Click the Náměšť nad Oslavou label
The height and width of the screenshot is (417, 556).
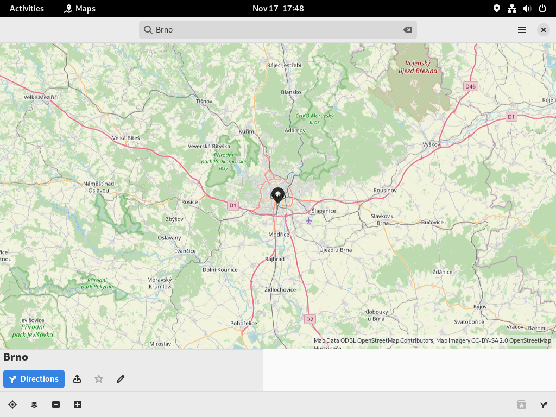pyautogui.click(x=99, y=187)
